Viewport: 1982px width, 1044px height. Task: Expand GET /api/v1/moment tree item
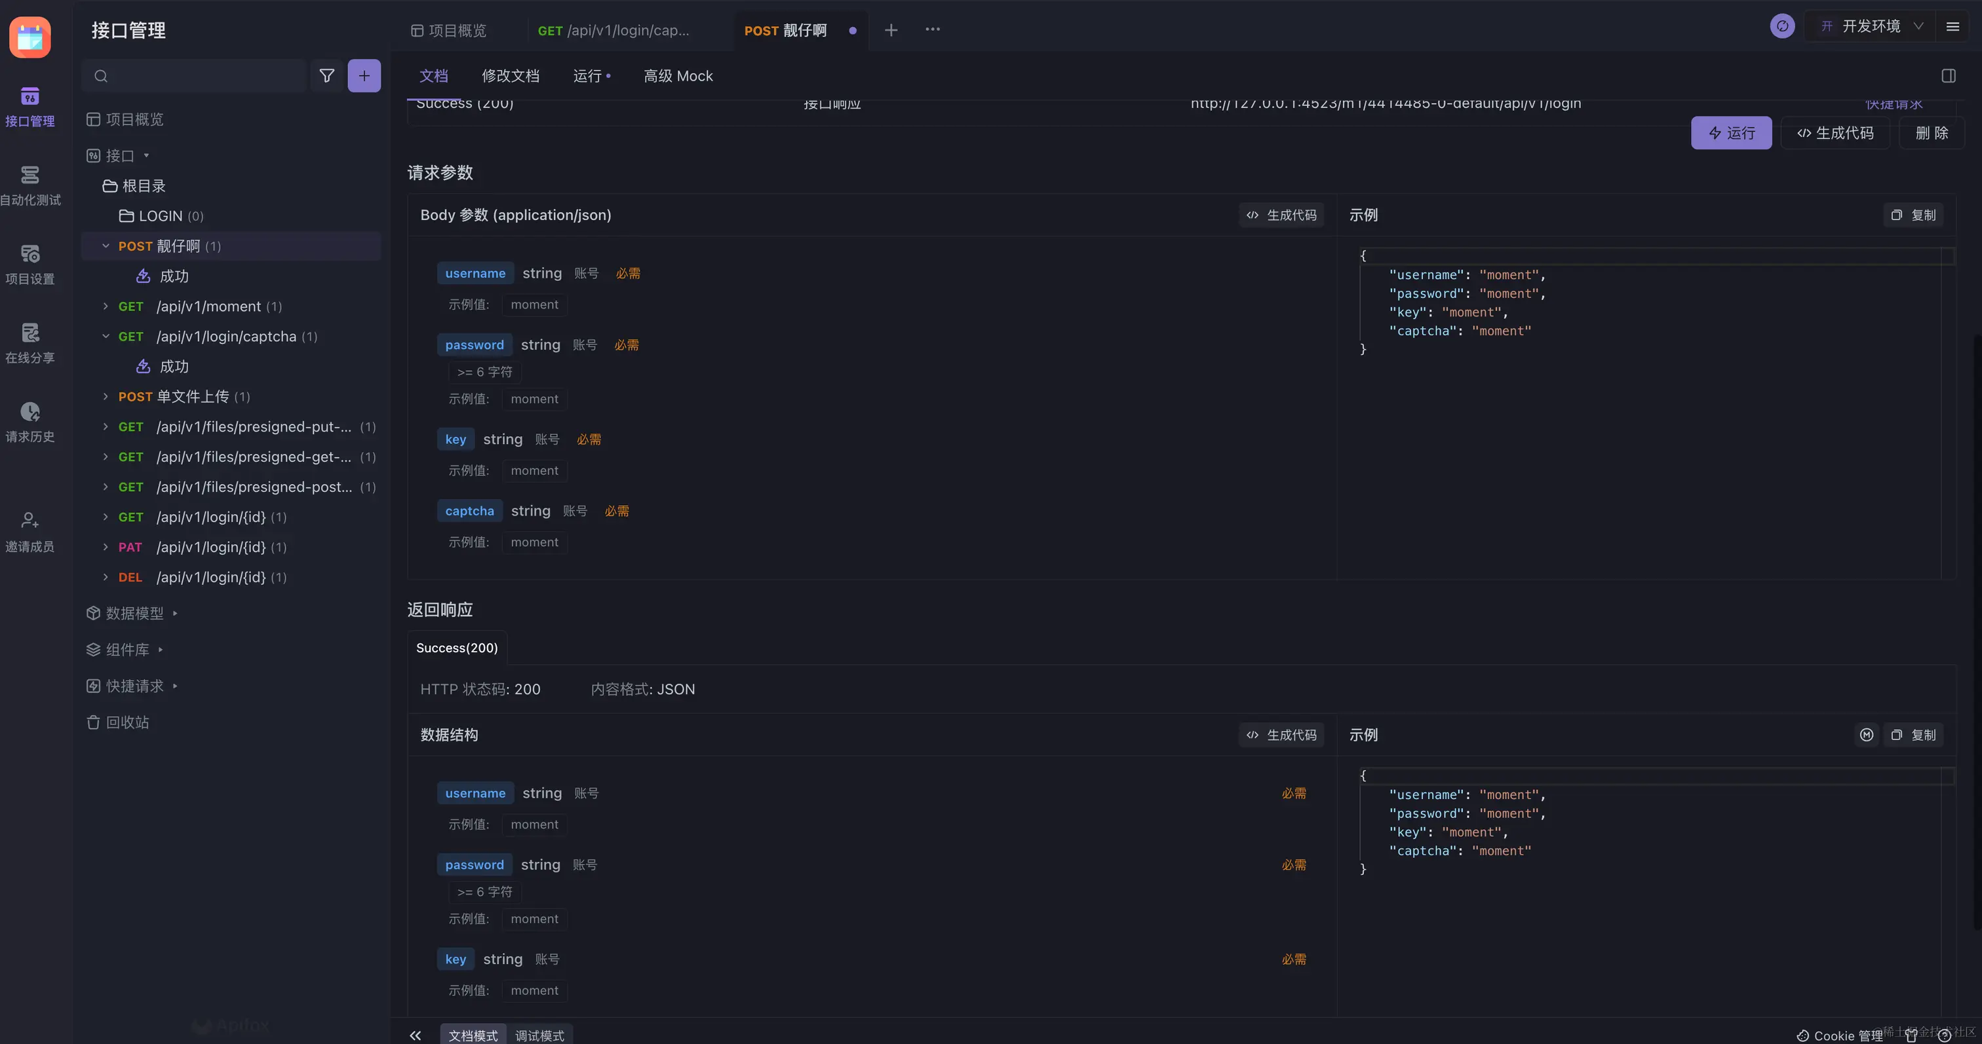click(x=106, y=306)
